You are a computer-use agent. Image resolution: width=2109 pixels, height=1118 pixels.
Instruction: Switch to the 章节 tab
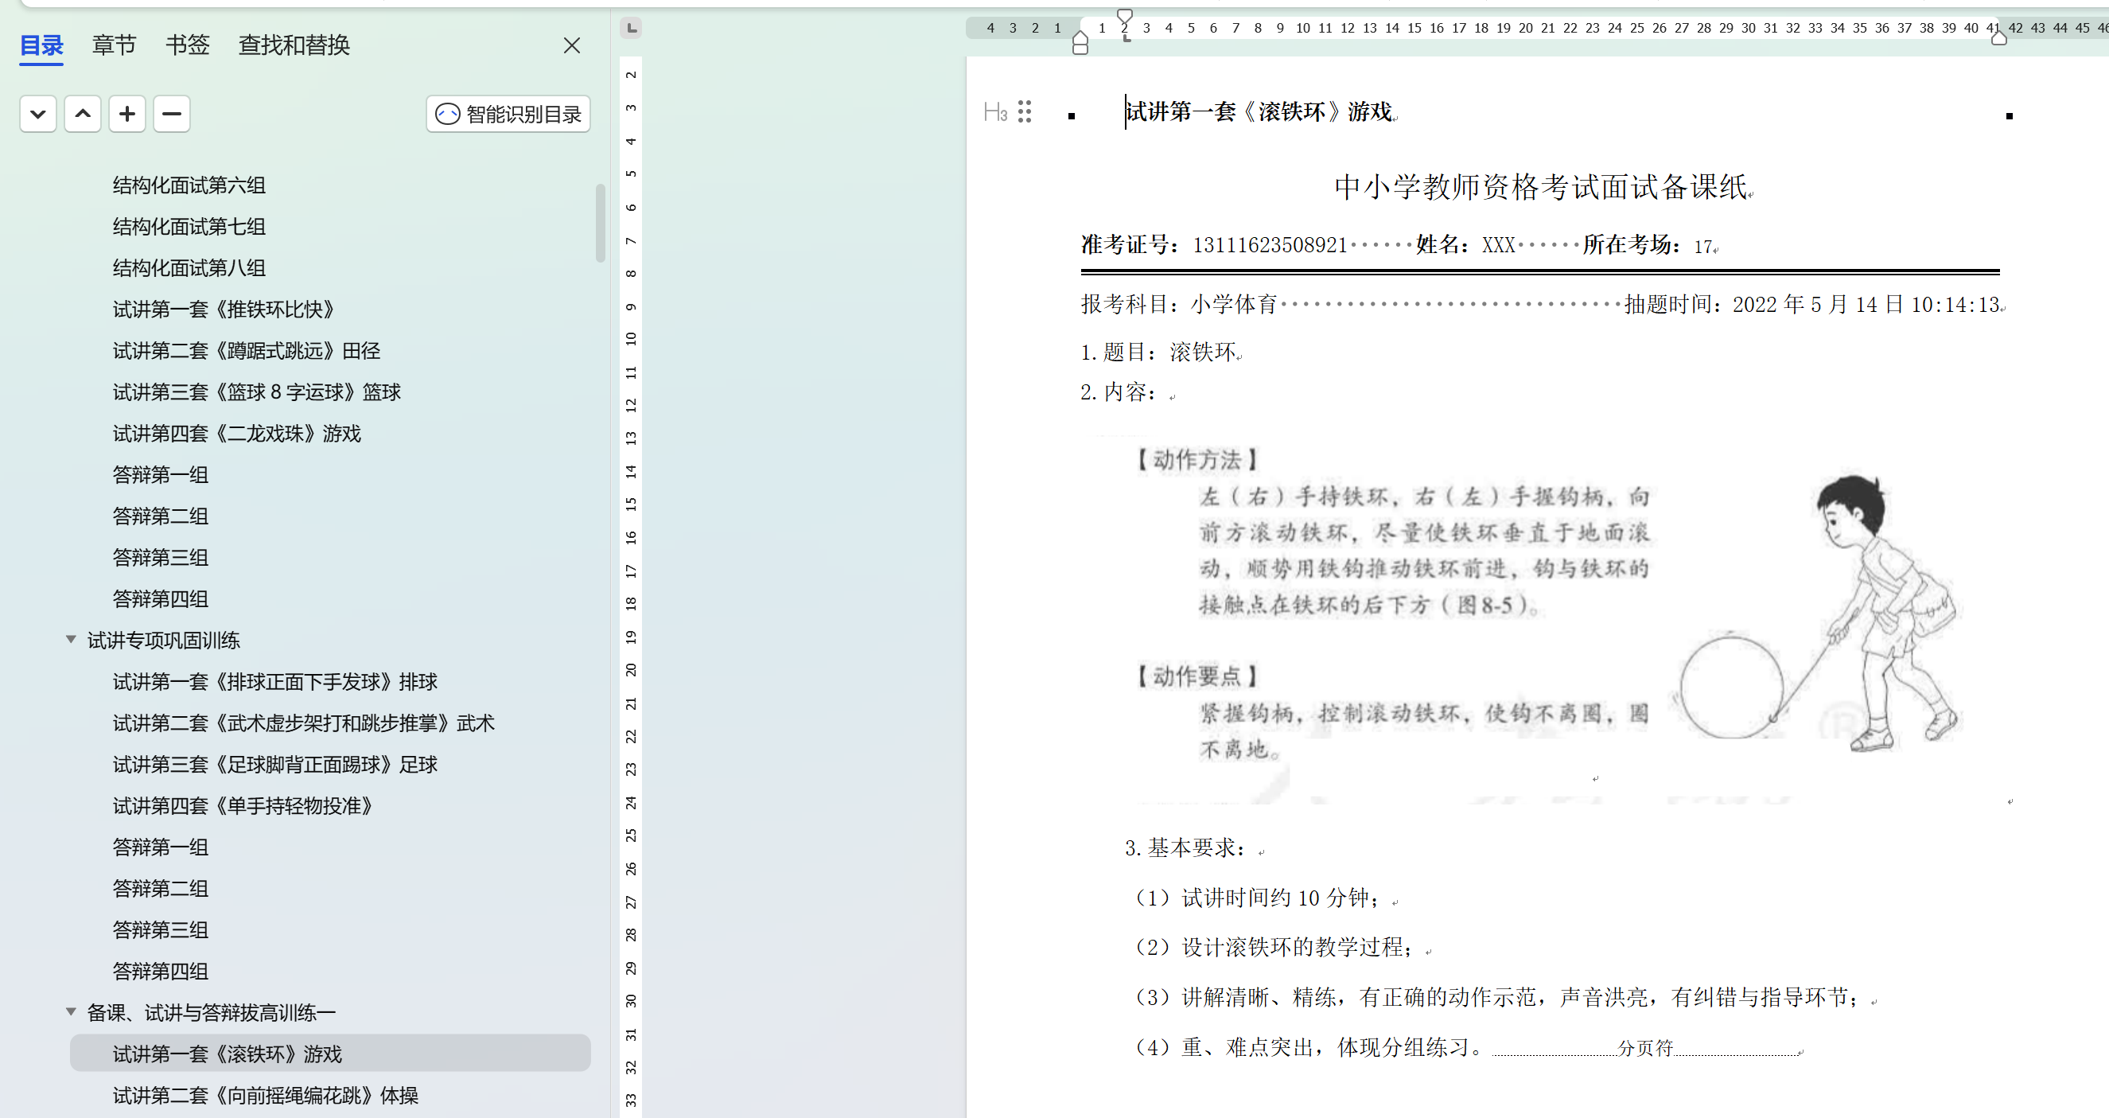point(114,45)
